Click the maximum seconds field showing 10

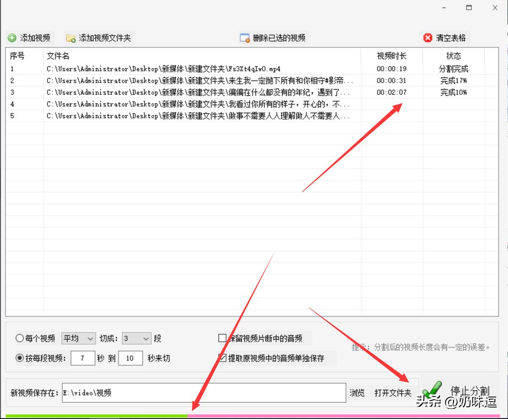(130, 358)
